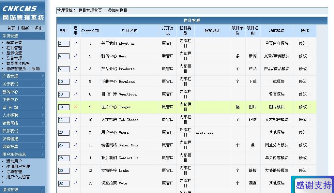Toggle enabled checkmark for 用户中心 Users row

point(75,132)
